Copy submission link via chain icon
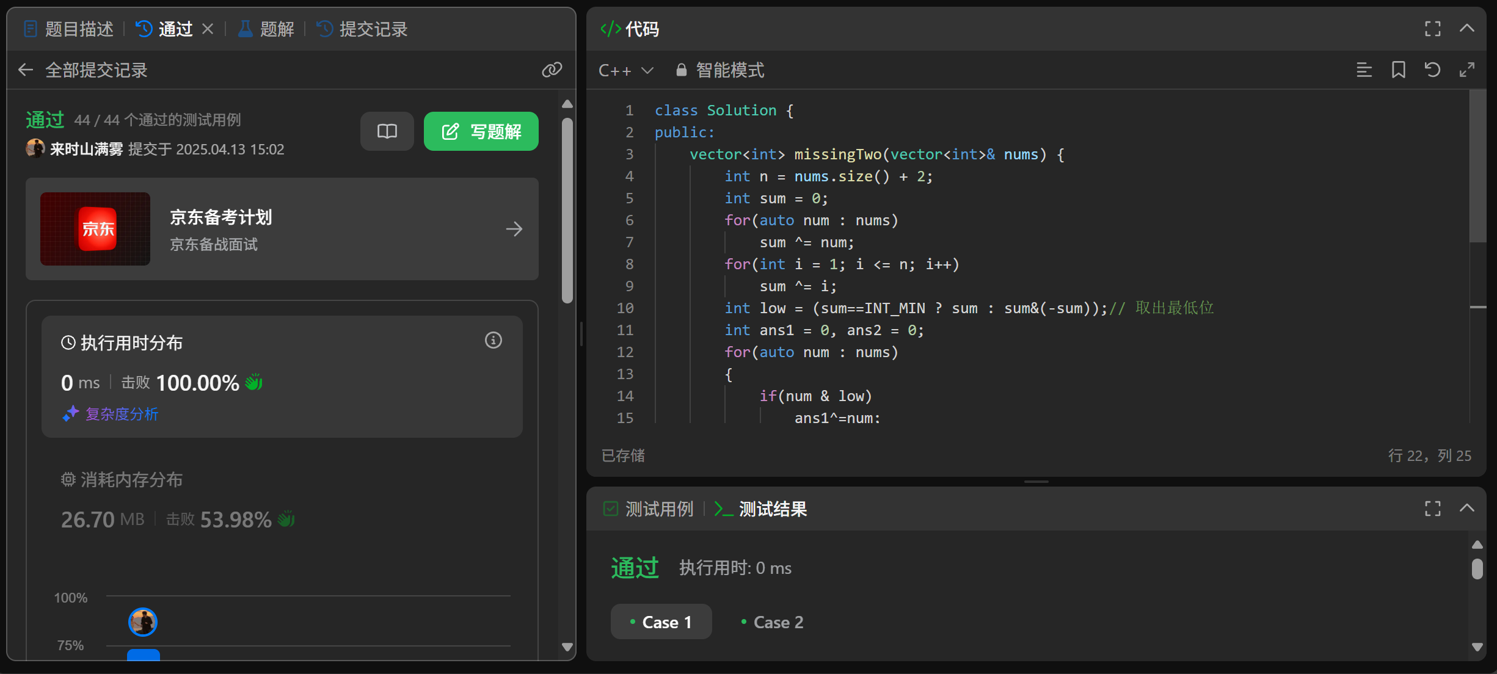Viewport: 1497px width, 674px height. pos(552,70)
